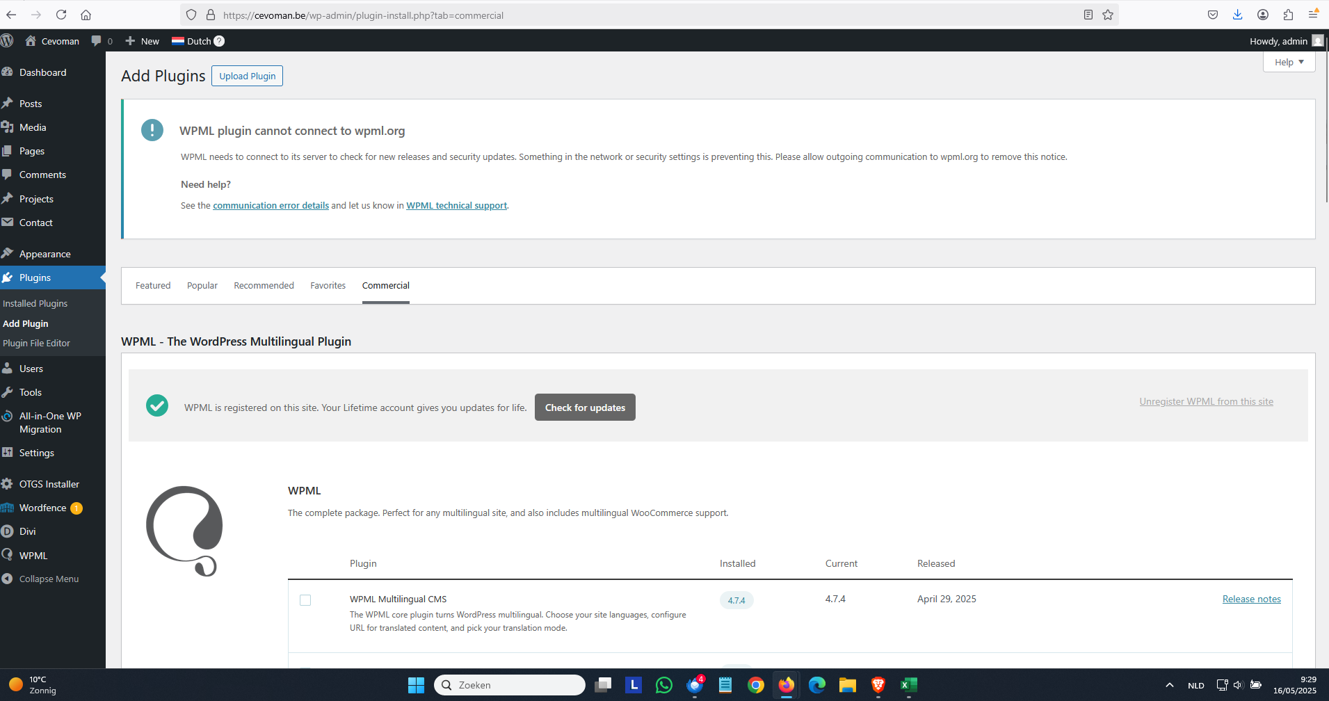
Task: Open Plugin File Editor submenu item
Action: click(x=36, y=343)
